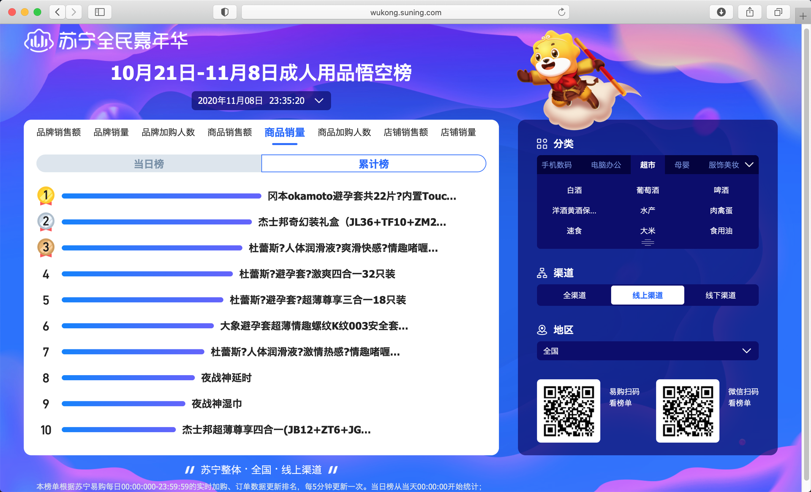811x492 pixels.
Task: Select the 食用油 subcategory
Action: click(x=721, y=231)
